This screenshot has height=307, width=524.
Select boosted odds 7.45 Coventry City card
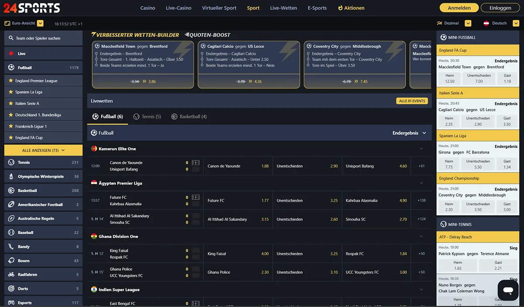pos(355,82)
